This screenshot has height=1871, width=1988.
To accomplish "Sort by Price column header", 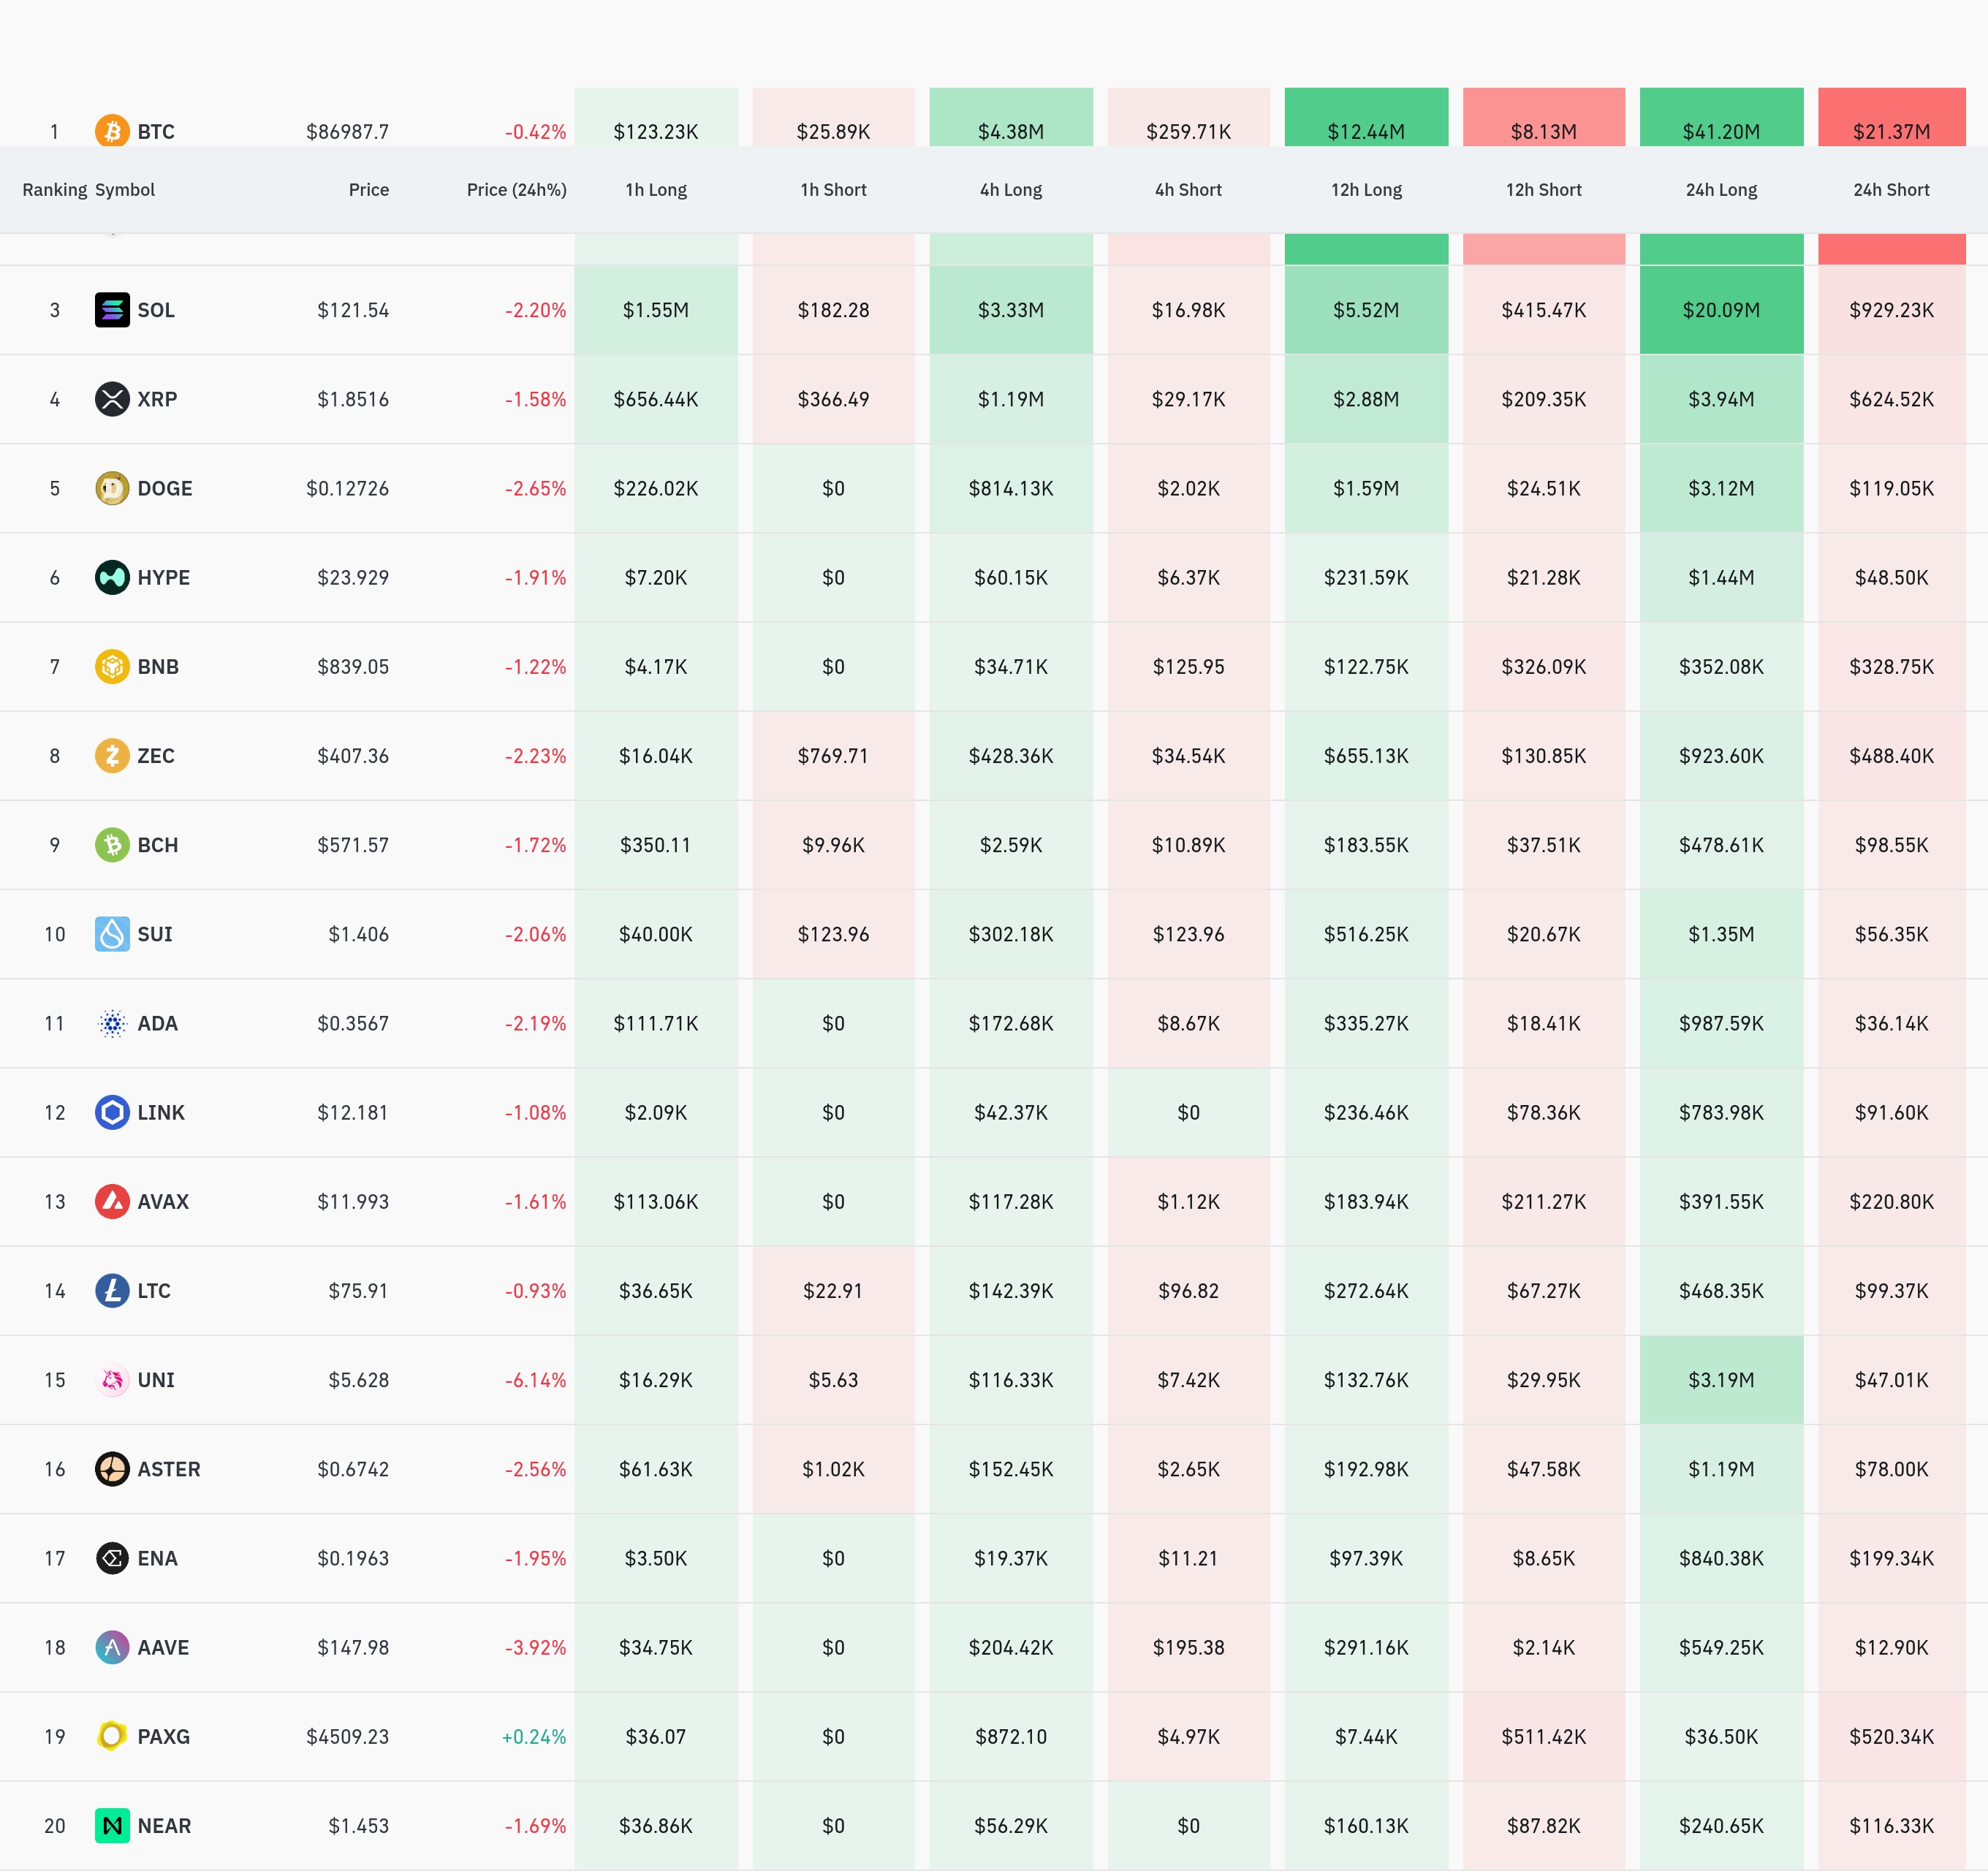I will pos(368,190).
